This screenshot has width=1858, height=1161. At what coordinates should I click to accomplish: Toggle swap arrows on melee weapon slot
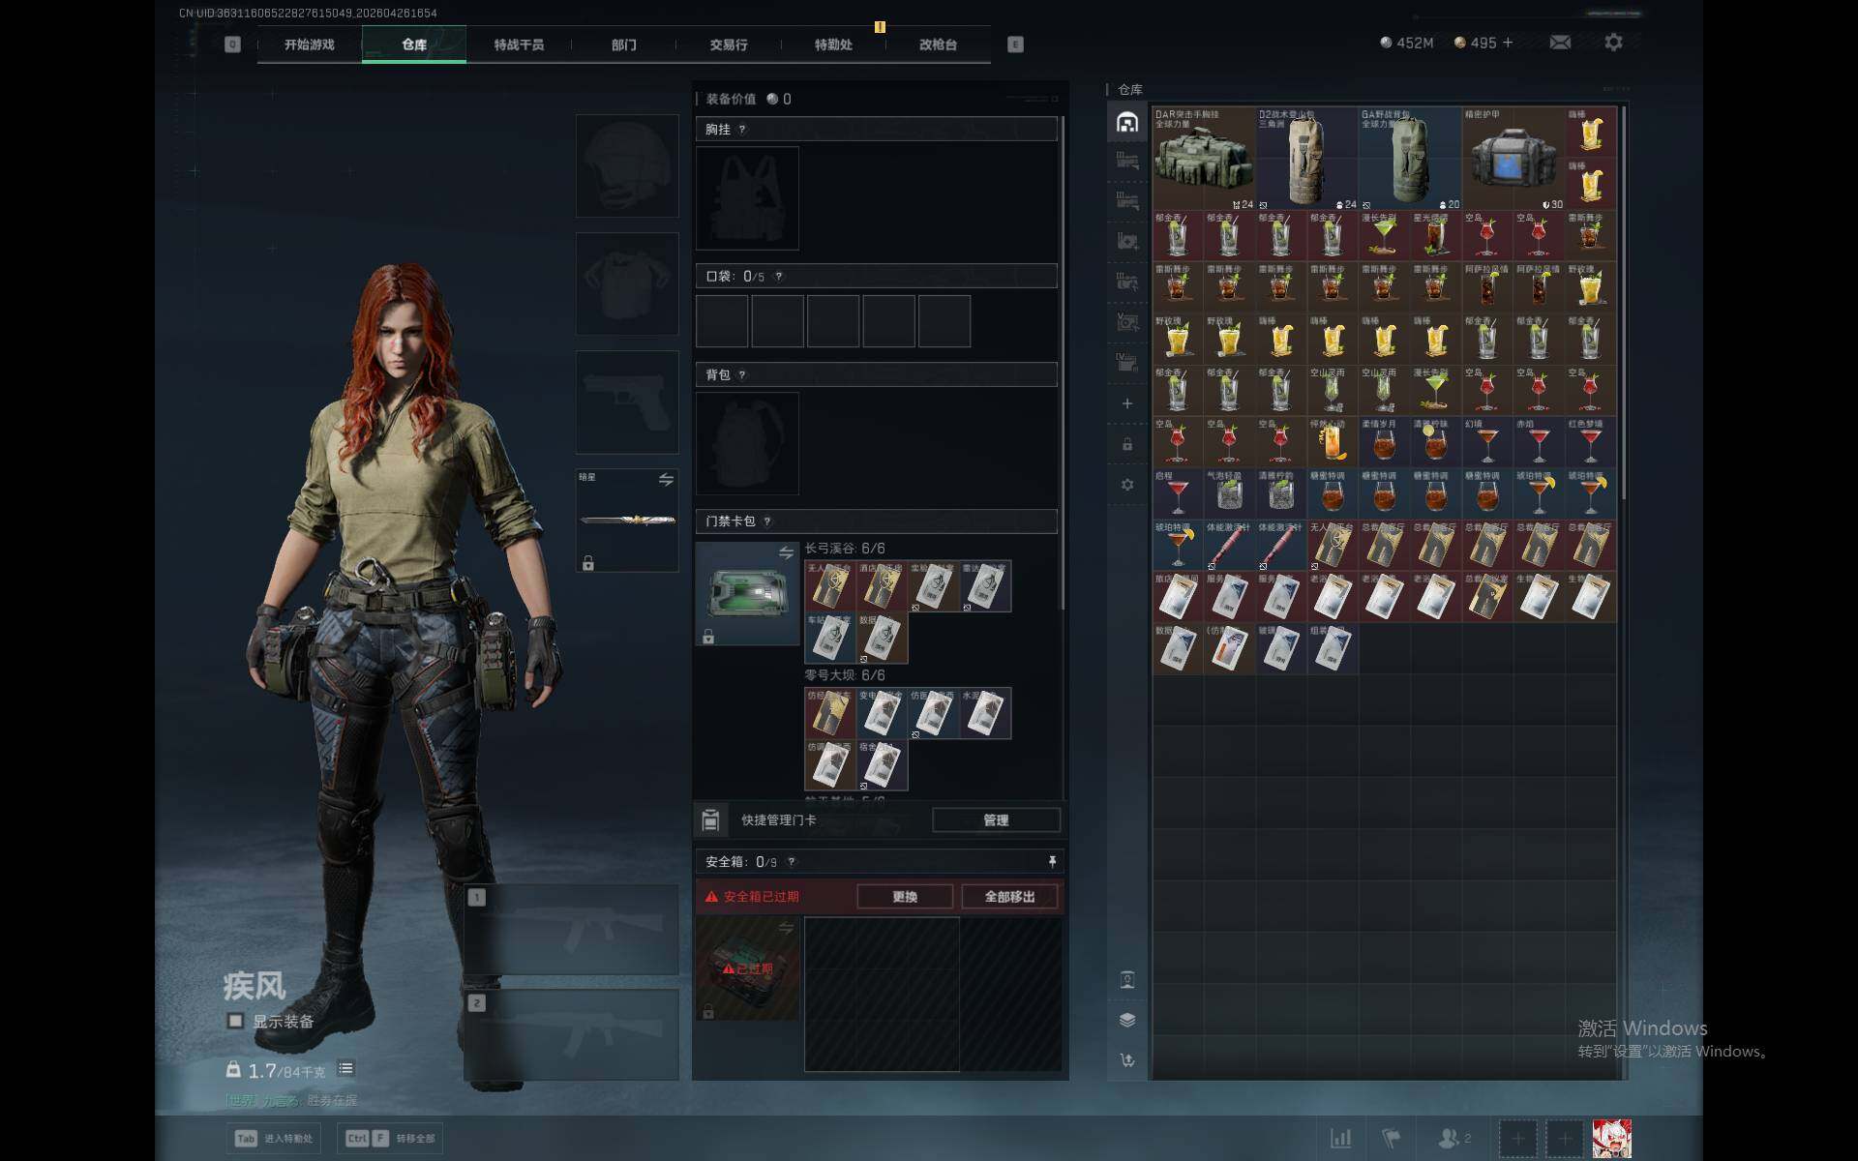coord(666,480)
